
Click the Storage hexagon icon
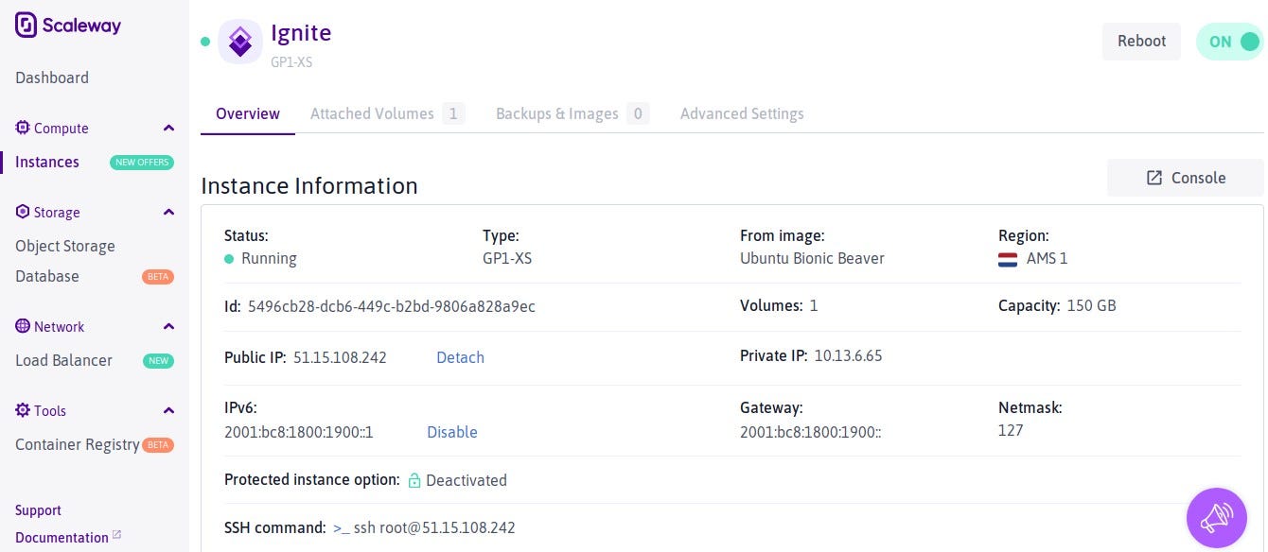point(23,212)
